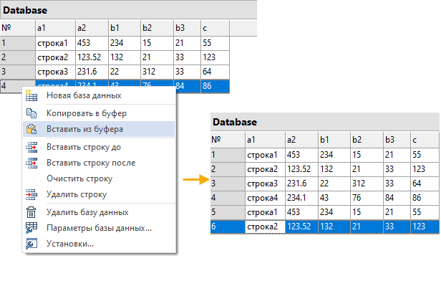Click column header 'c' in left table

pos(215,28)
